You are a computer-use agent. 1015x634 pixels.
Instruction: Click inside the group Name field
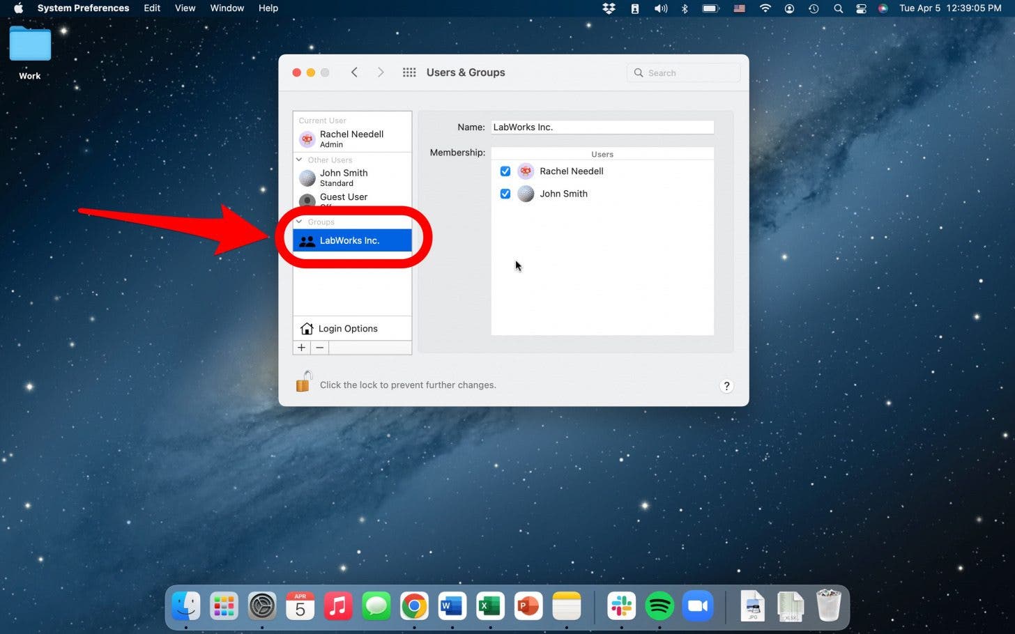click(602, 127)
